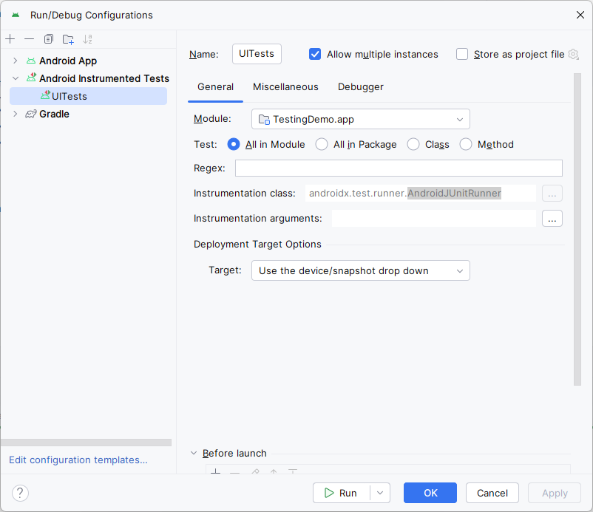Uncheck Allow multiple instances checkbox
593x512 pixels.
click(x=315, y=54)
